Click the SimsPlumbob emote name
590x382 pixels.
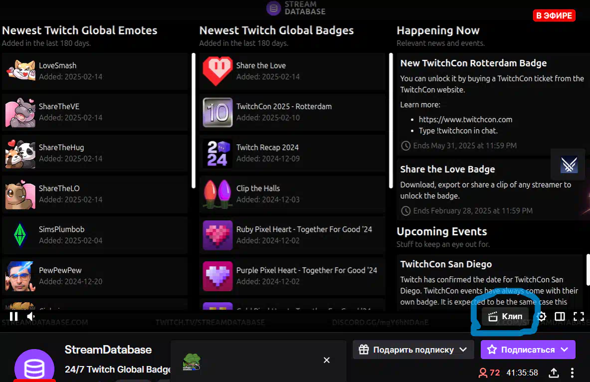tap(62, 229)
